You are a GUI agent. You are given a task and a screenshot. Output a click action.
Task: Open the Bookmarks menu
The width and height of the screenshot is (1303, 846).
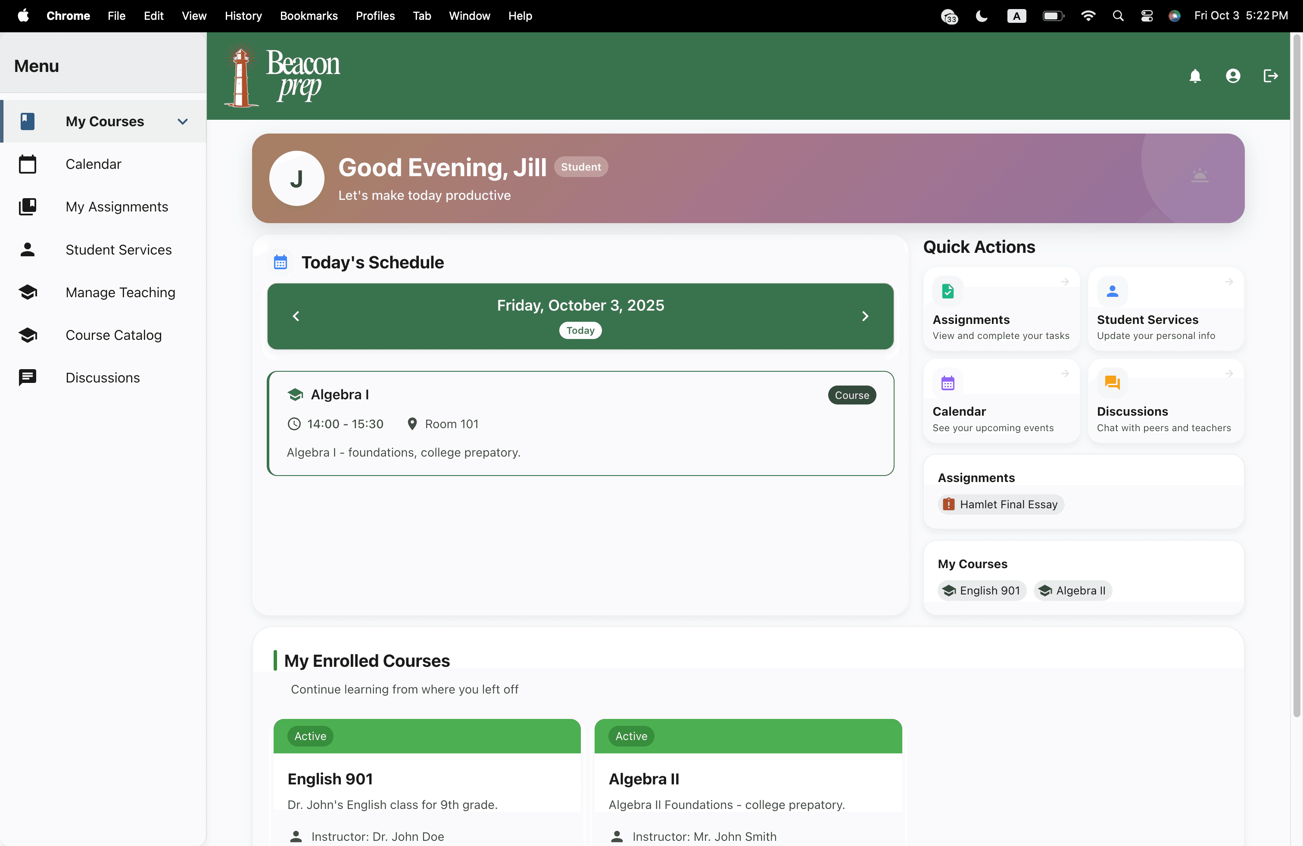(309, 16)
